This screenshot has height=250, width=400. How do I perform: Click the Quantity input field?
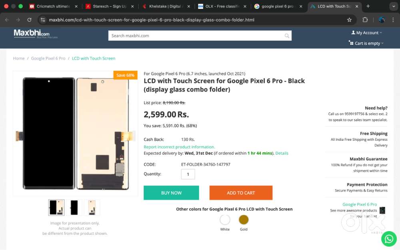(188, 174)
